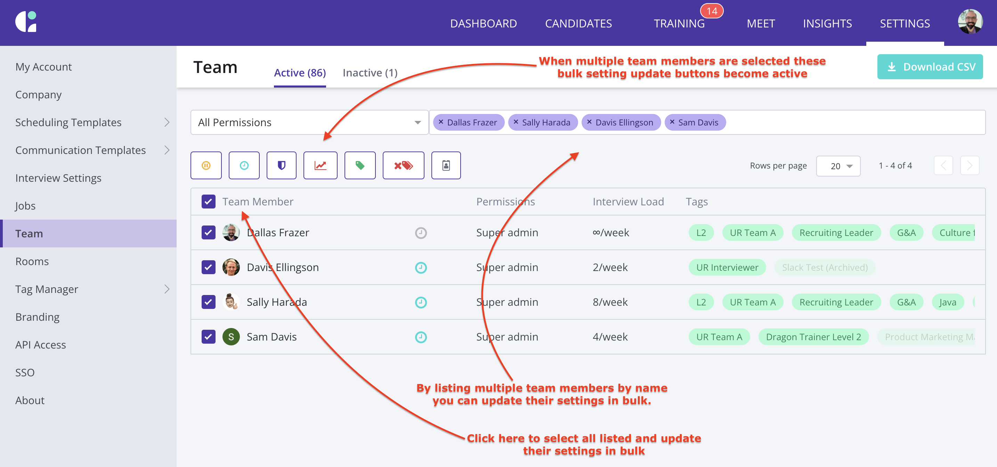Screen dimensions: 997x467
Task: Open the rows per page dropdown
Action: [838, 166]
